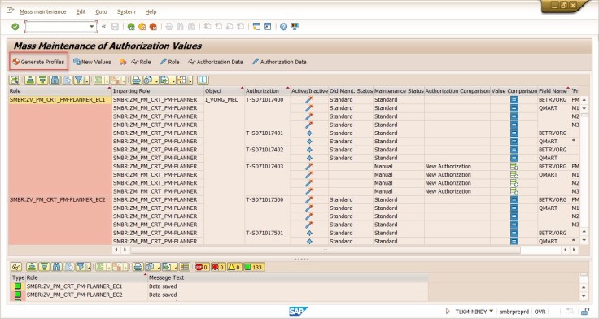The width and height of the screenshot is (599, 319).
Task: Click the Print icon in standard toolbar
Action: point(168,26)
